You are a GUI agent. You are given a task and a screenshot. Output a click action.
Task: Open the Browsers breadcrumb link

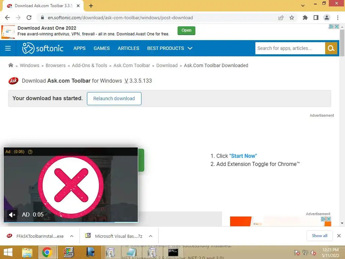coord(56,65)
